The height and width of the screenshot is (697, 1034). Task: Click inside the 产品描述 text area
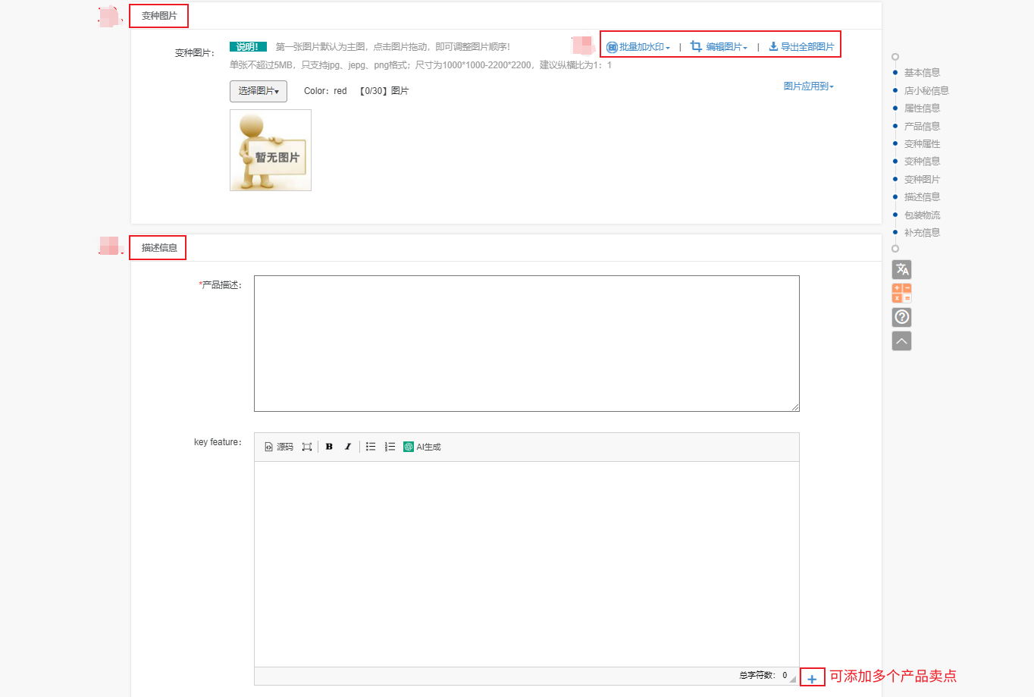(527, 344)
